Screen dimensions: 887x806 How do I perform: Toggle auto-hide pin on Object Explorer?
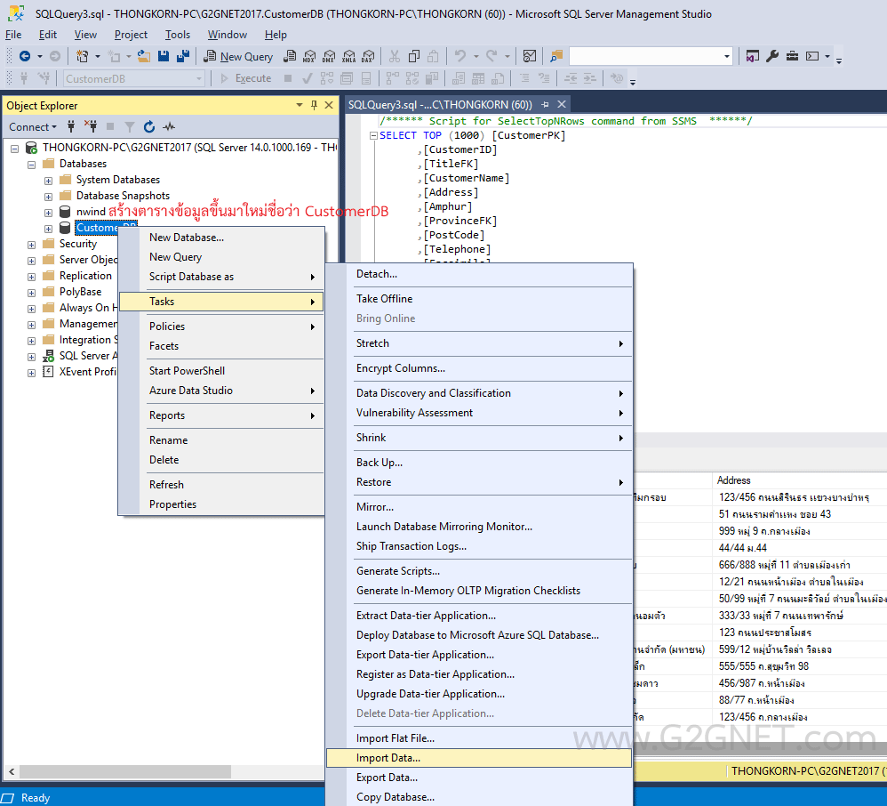[314, 105]
